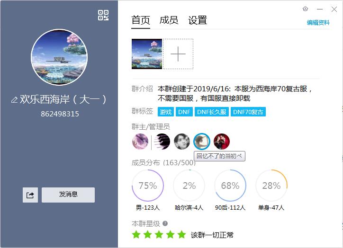Select the DNF group tag
Image resolution: width=343 pixels, height=248 pixels.
(184, 112)
